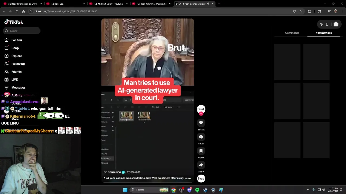The width and height of the screenshot is (346, 194).
Task: Open the TikTok home logo
Action: [14, 22]
